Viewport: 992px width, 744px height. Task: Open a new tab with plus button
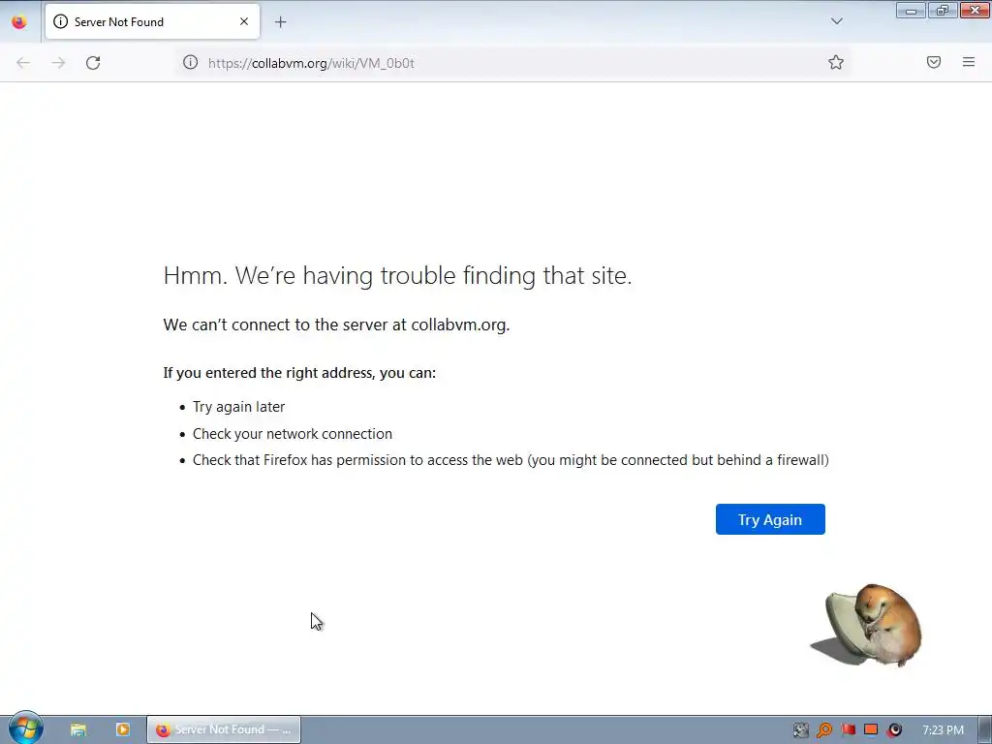point(280,22)
